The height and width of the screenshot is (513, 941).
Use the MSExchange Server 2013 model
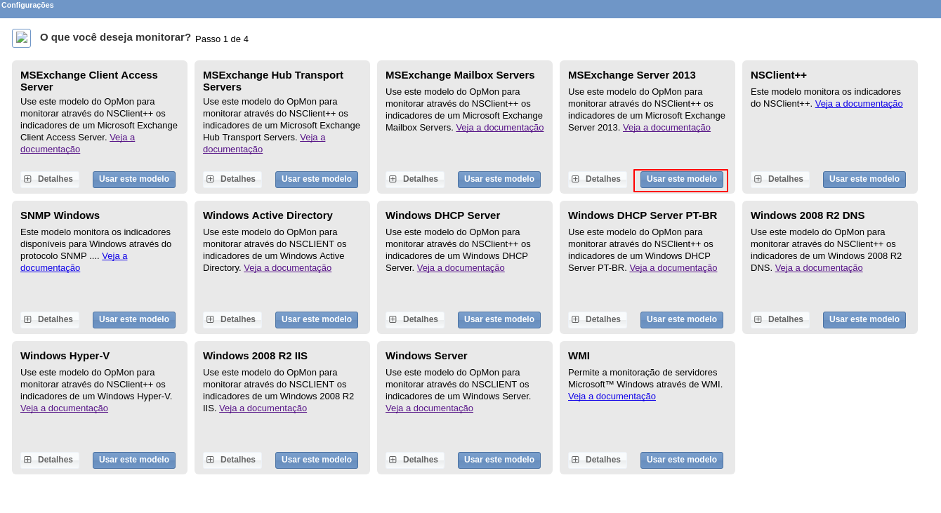681,179
